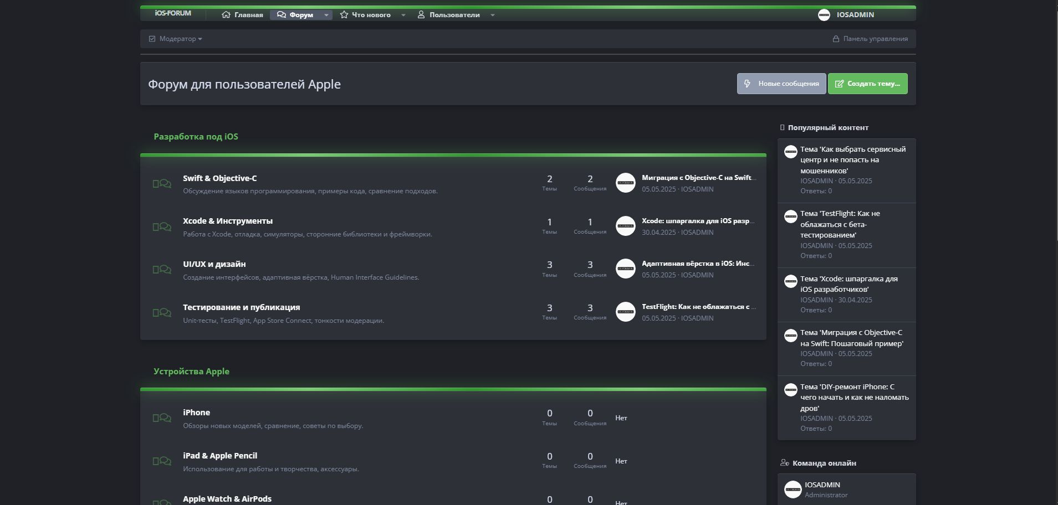This screenshot has width=1058, height=505.
Task: Open latest post Xcode: шпаргалка для iOS
Action: pyautogui.click(x=698, y=221)
